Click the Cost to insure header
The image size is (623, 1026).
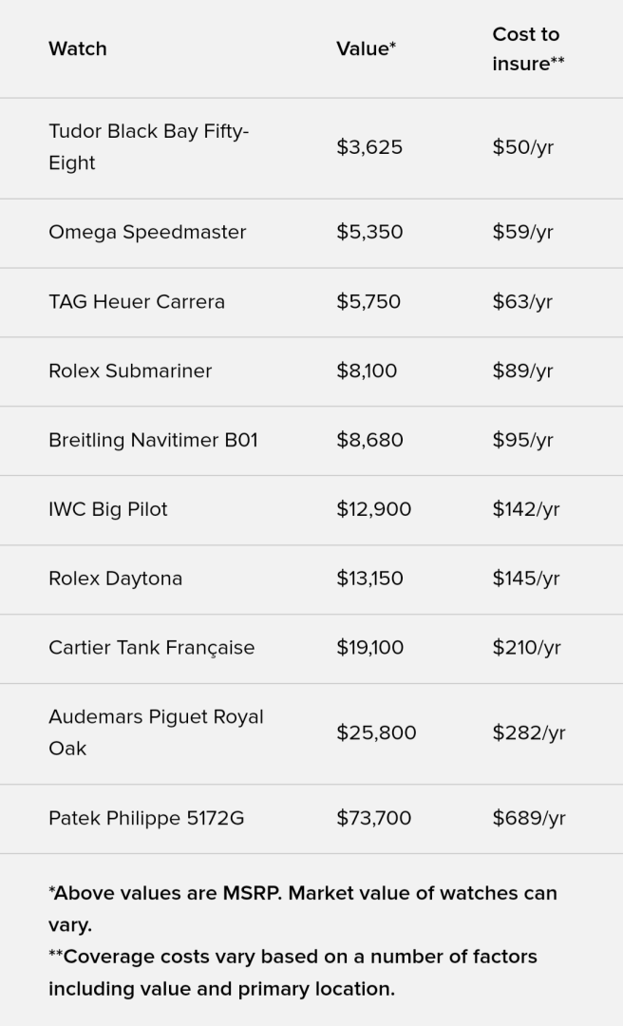528,49
